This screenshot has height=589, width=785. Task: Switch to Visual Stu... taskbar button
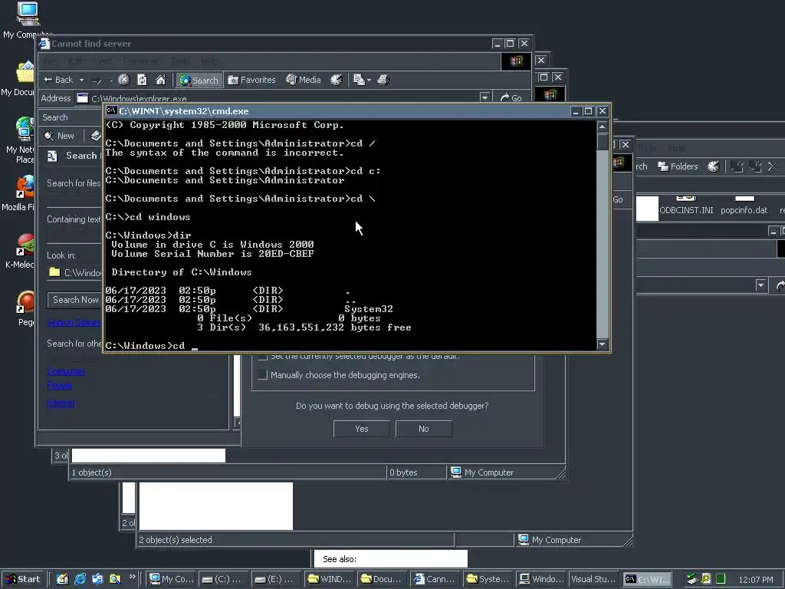tap(593, 579)
